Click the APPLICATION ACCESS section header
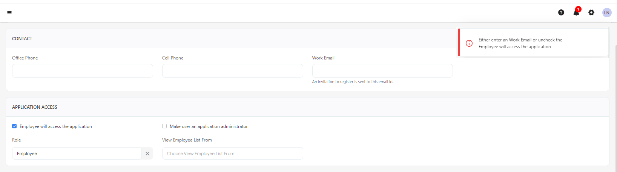Image resolution: width=617 pixels, height=172 pixels. (x=35, y=107)
